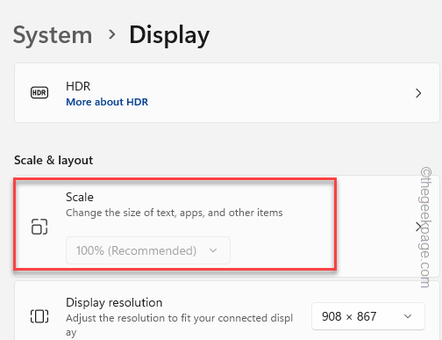Expand Scale settings with right chevron
The image size is (442, 340).
pyautogui.click(x=418, y=227)
